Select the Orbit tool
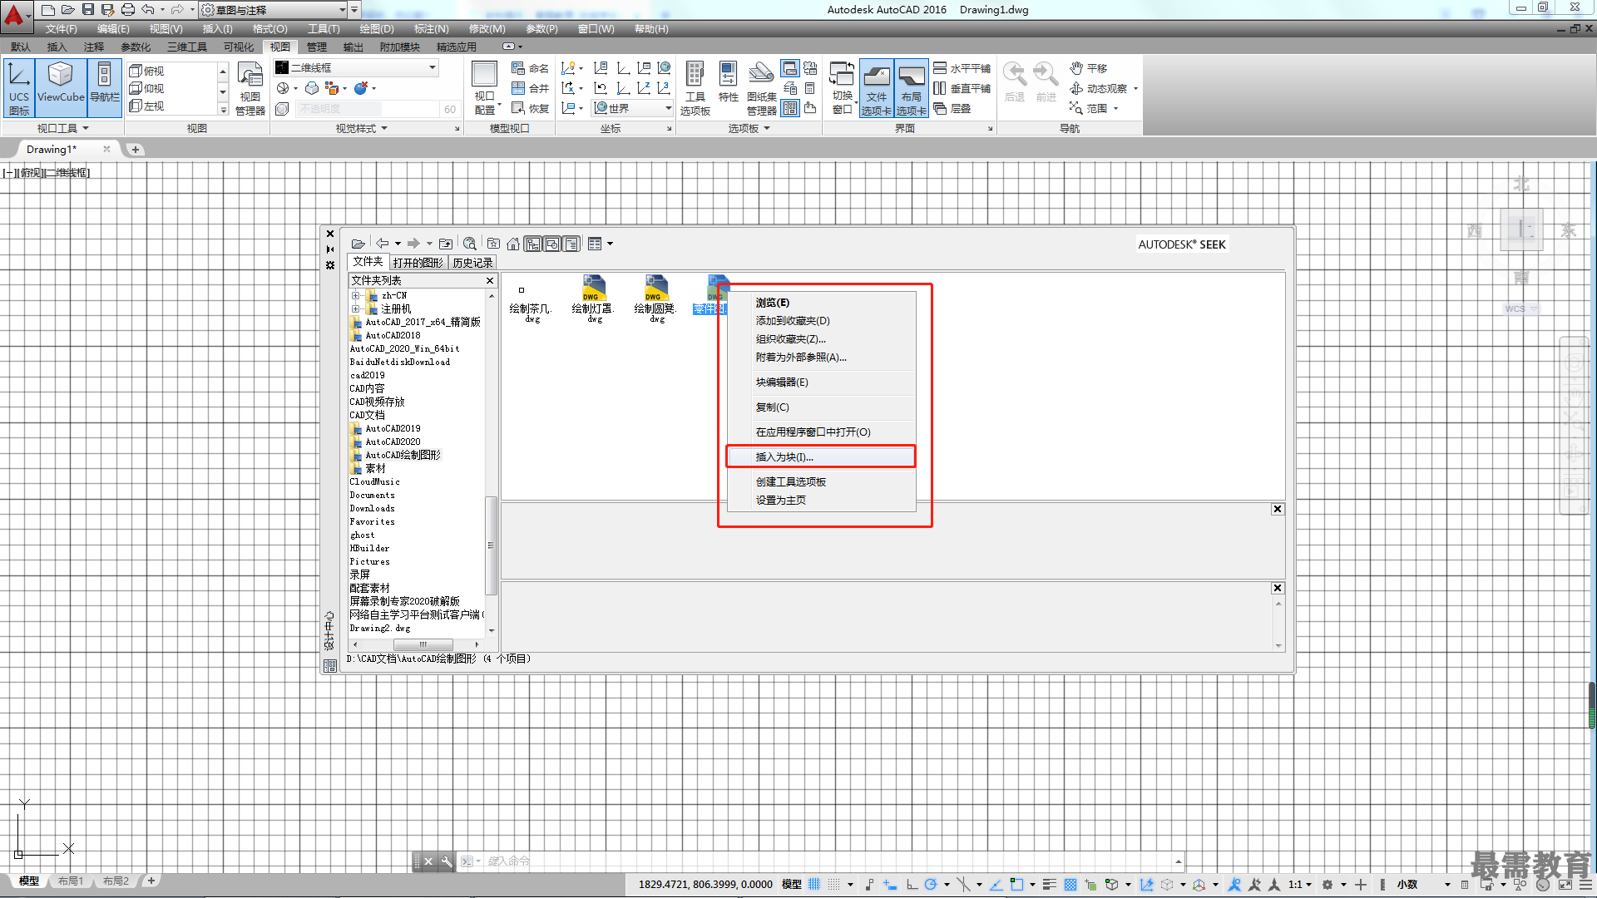Screen dimensions: 1597x898 pos(1099,88)
